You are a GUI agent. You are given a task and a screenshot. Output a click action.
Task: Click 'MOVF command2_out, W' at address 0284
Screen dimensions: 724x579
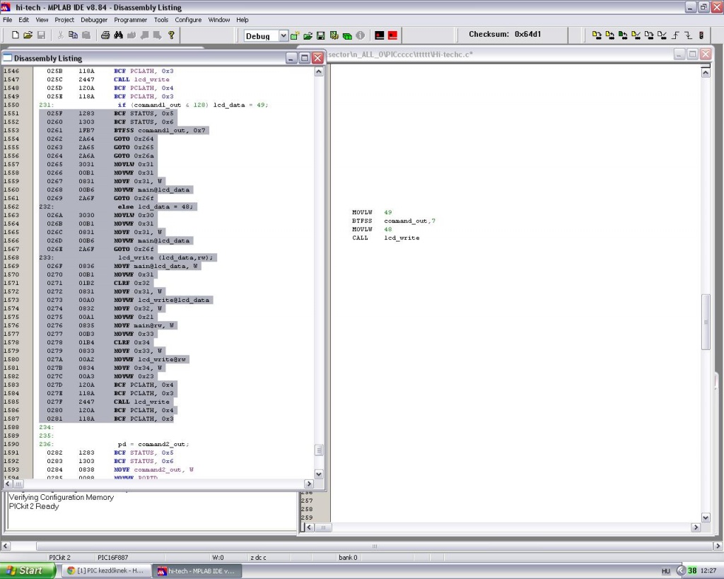tap(153, 469)
